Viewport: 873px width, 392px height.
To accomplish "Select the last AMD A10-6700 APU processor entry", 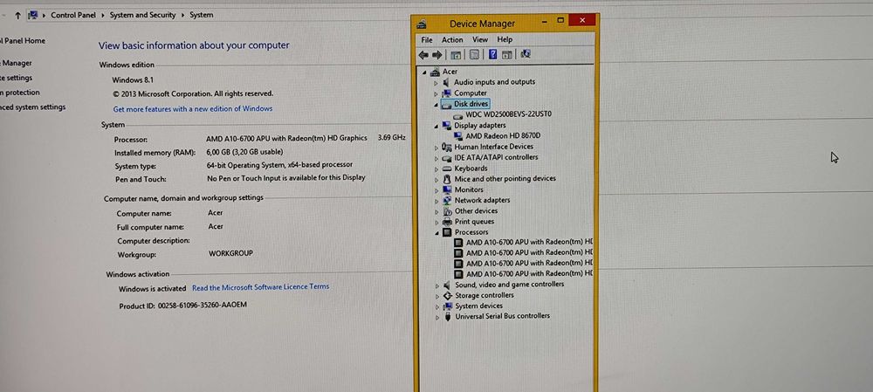I will [530, 274].
